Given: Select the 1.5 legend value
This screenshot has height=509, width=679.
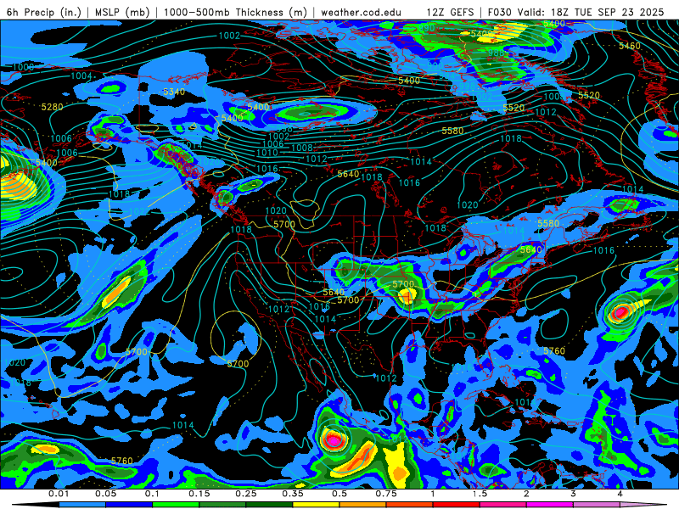Looking at the screenshot, I should 480,494.
